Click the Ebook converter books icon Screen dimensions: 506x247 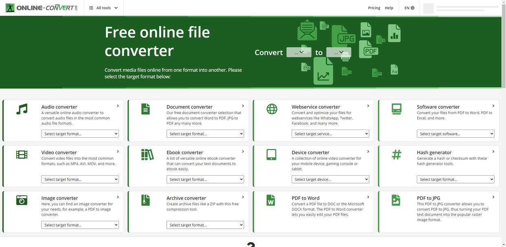click(147, 154)
